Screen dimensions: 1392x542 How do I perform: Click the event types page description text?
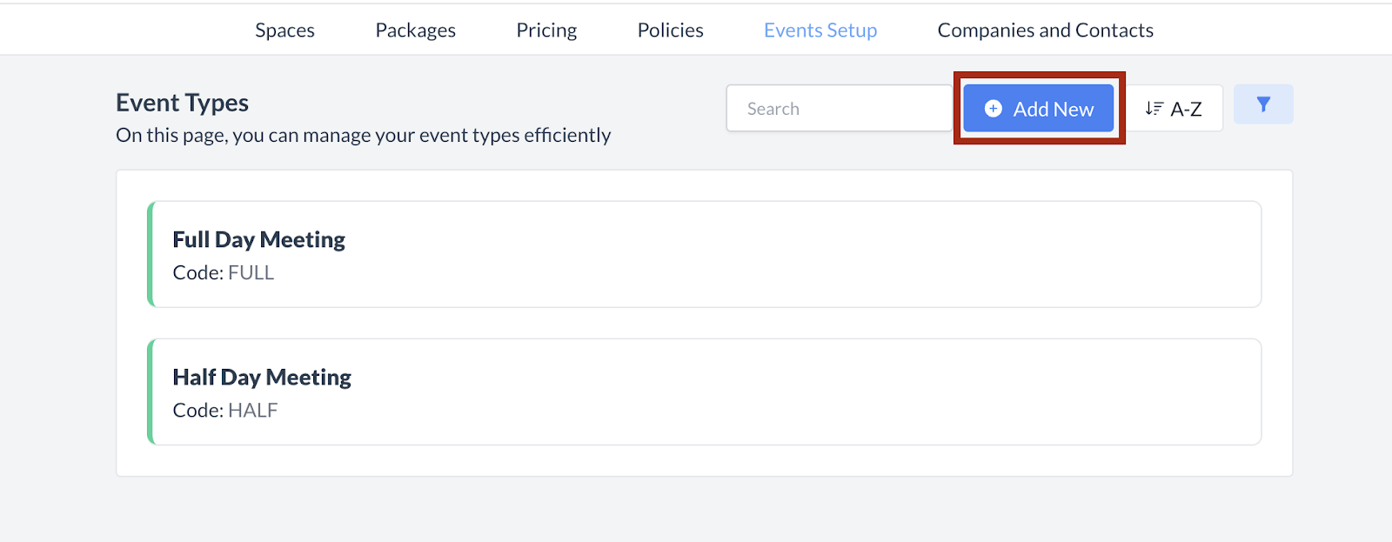click(363, 136)
